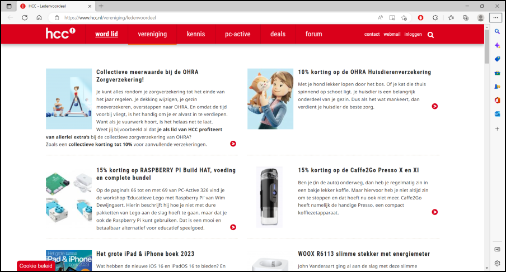This screenshot has width=506, height=272.
Task: Click the iPad & iPhone book cover image
Action: coord(69,260)
